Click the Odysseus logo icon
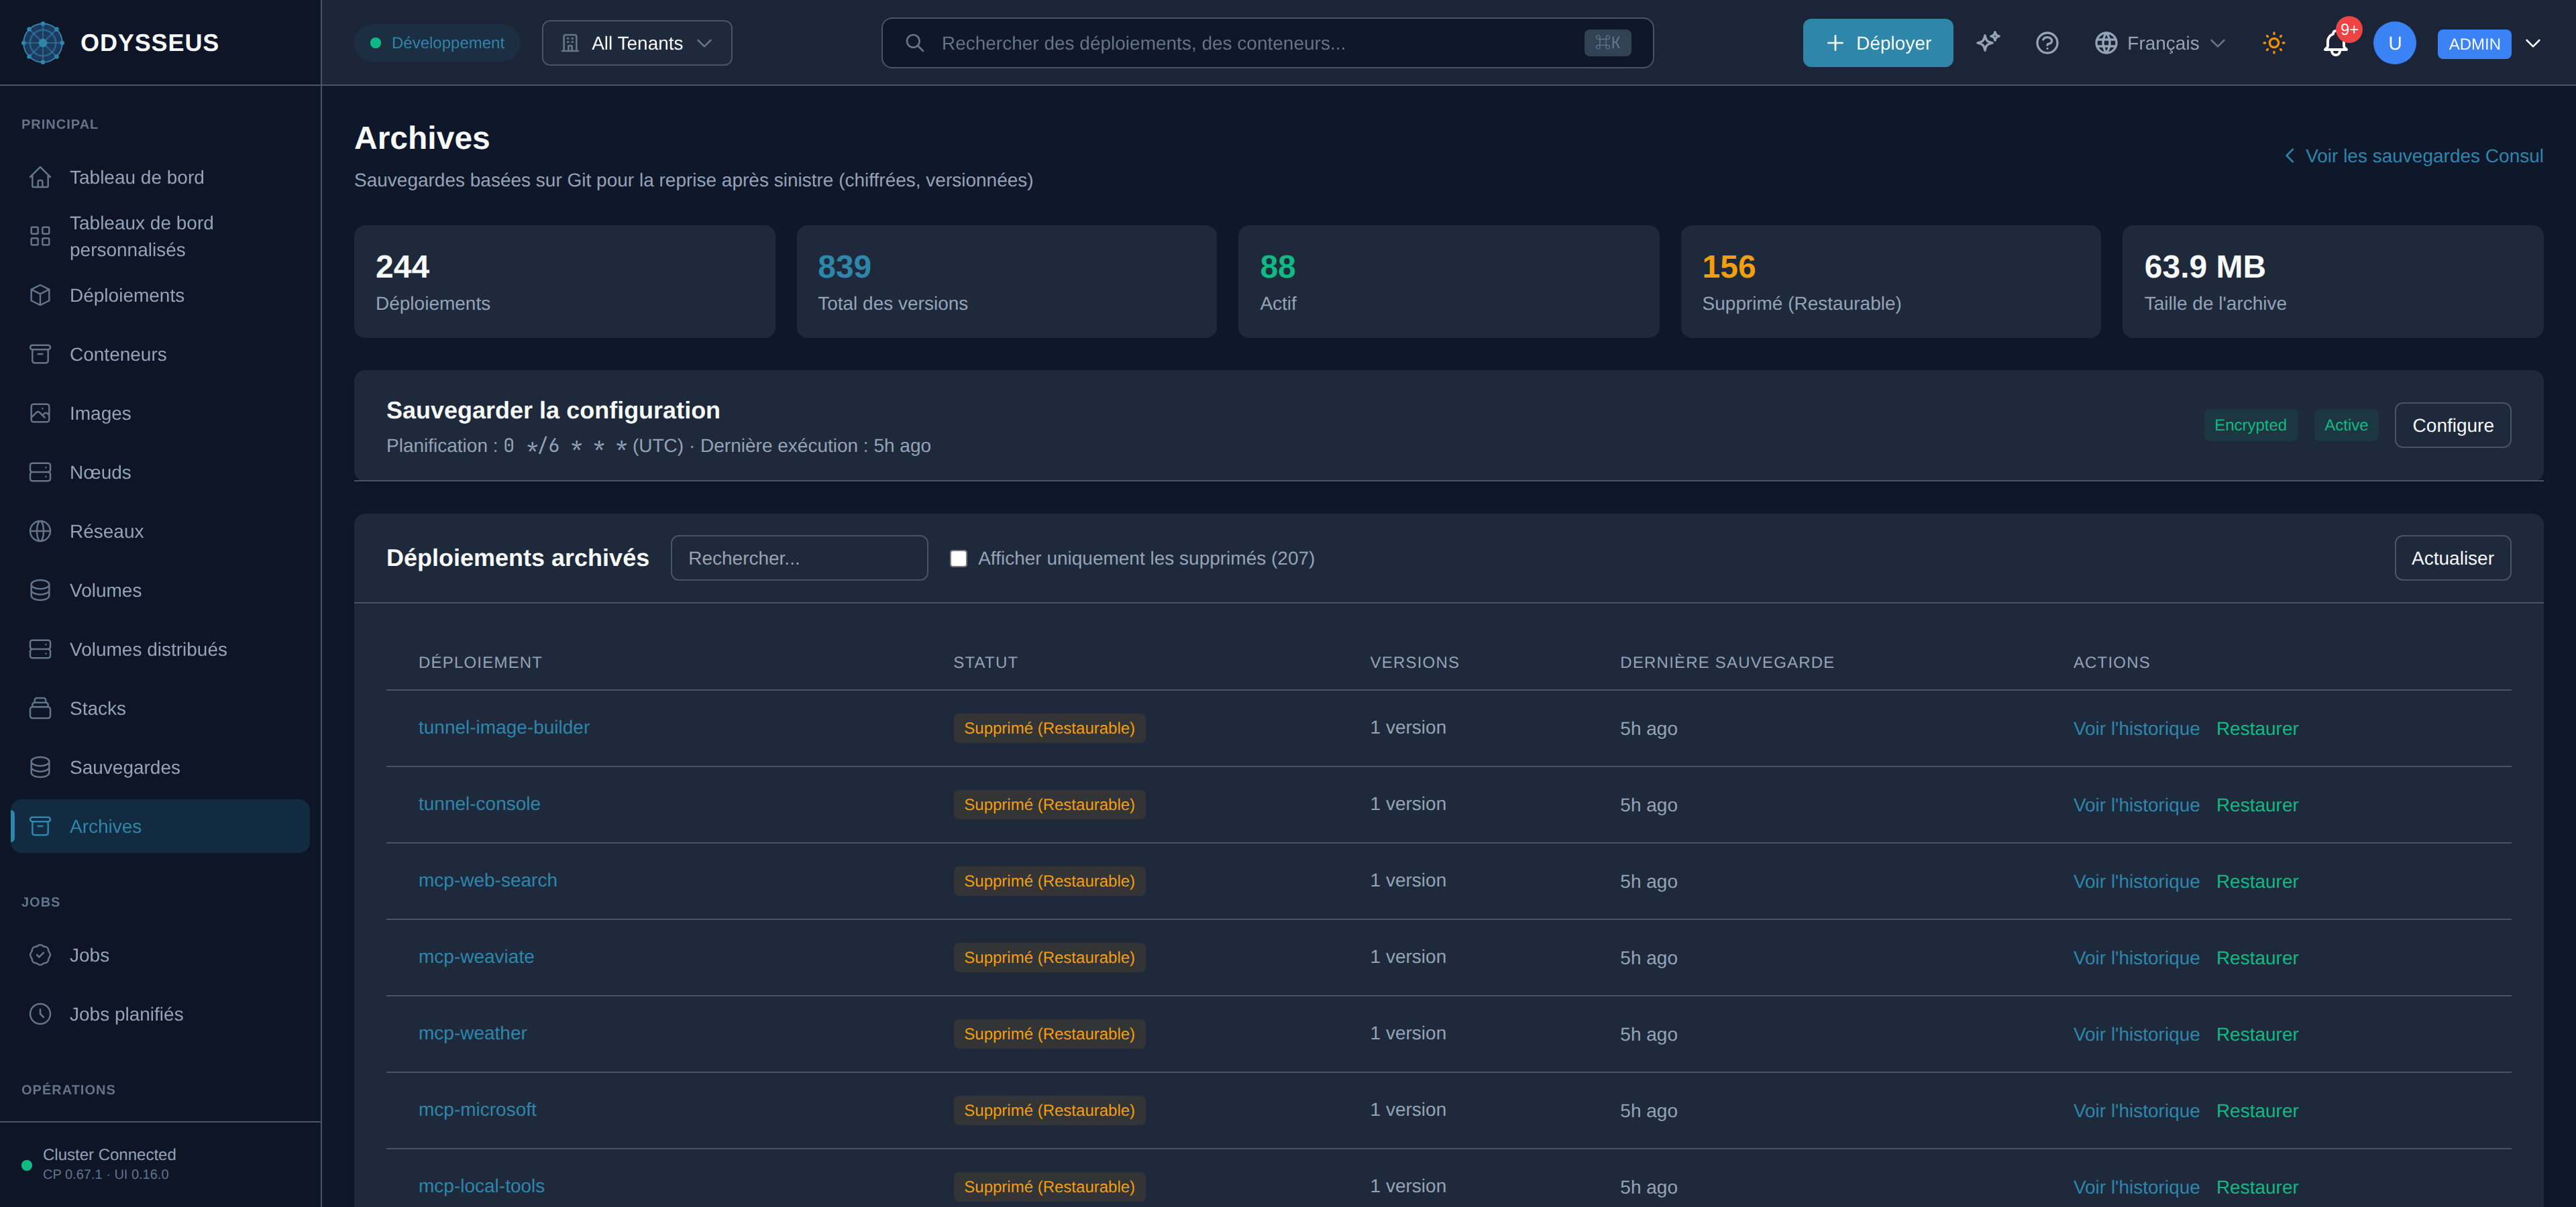The width and height of the screenshot is (2576, 1207). (x=42, y=43)
